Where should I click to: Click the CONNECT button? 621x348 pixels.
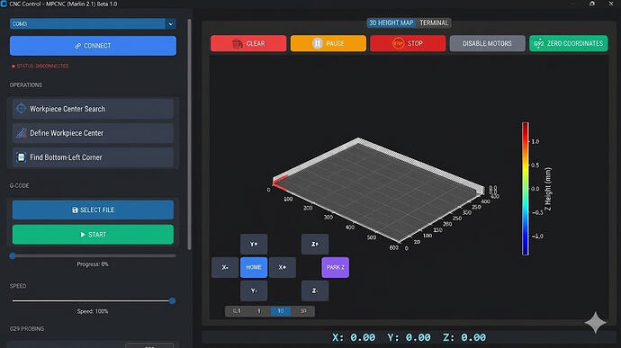click(93, 46)
